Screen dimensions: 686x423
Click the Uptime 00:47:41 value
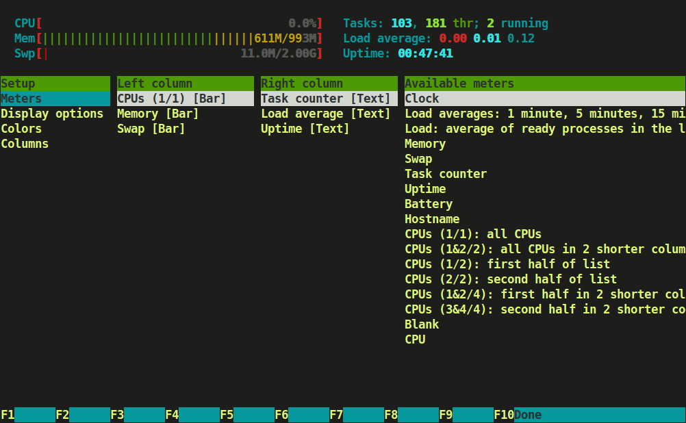pyautogui.click(x=425, y=53)
